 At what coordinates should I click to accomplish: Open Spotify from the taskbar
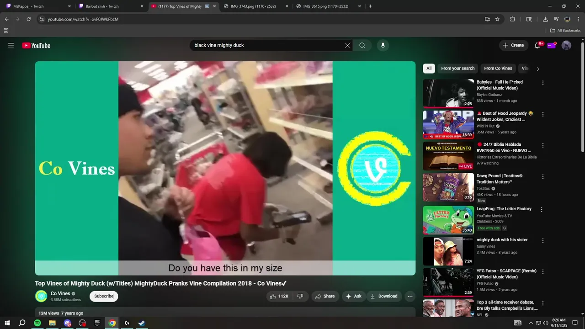37,323
